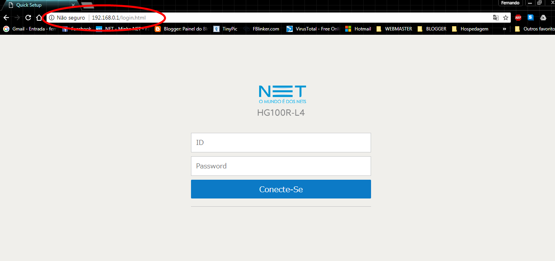Click the forward navigation arrow
This screenshot has height=261, width=555.
pos(17,18)
